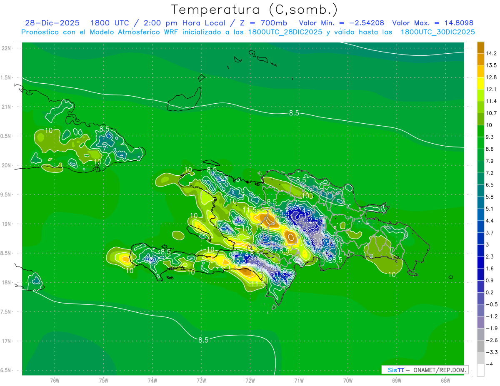
Task: Click the '76W' longitude axis label
Action: pos(55,380)
